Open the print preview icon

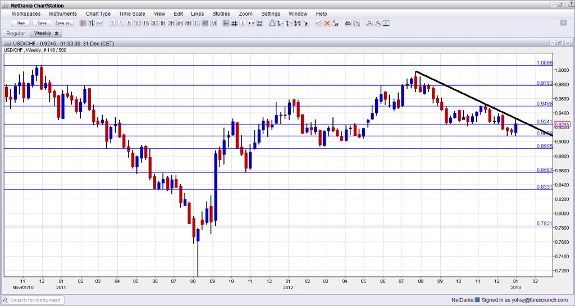tap(357, 23)
